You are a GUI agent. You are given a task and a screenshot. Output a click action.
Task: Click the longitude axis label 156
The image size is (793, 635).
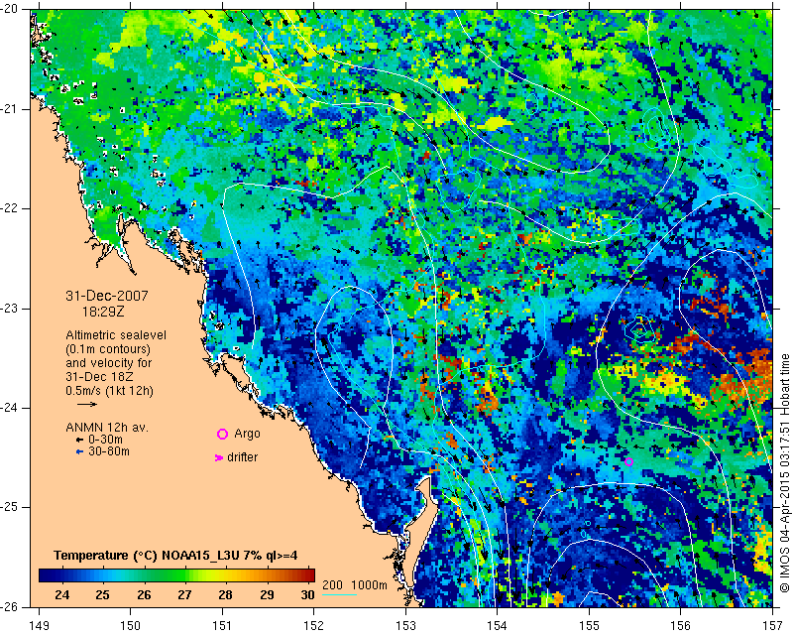point(681,626)
